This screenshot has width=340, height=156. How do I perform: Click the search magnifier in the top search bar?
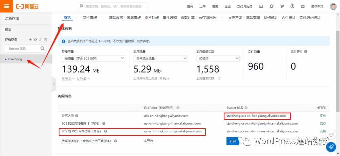click(82, 6)
